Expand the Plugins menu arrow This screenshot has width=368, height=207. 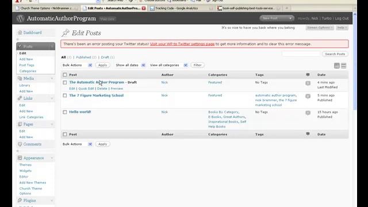tap(52, 201)
